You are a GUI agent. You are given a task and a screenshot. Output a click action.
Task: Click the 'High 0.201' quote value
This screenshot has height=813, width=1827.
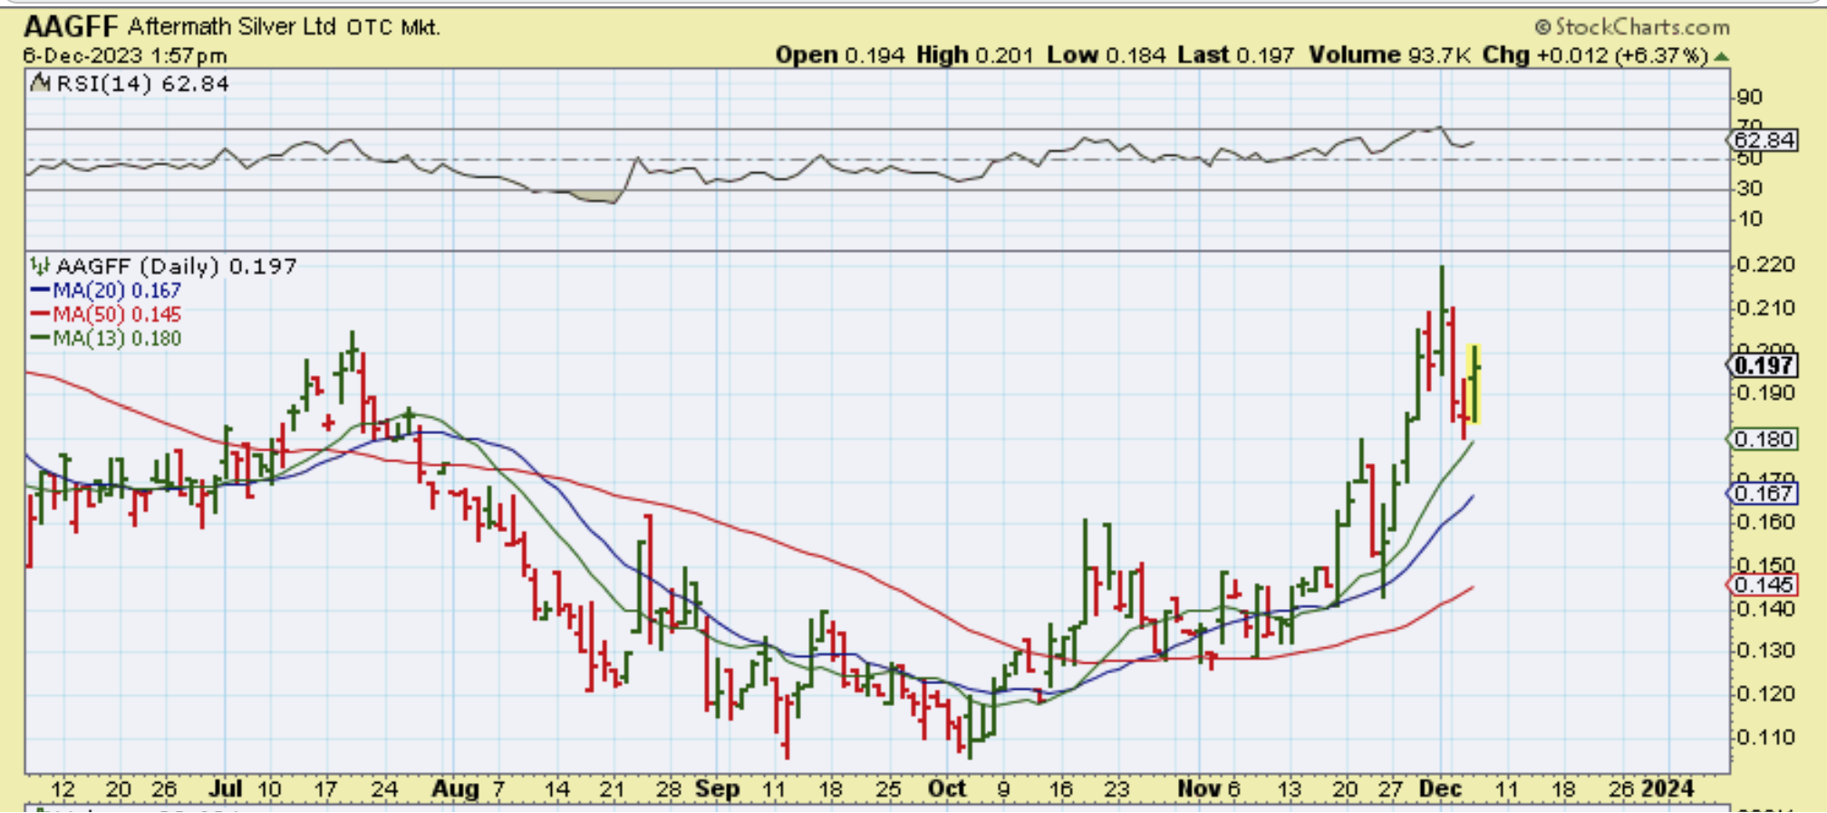[x=975, y=55]
